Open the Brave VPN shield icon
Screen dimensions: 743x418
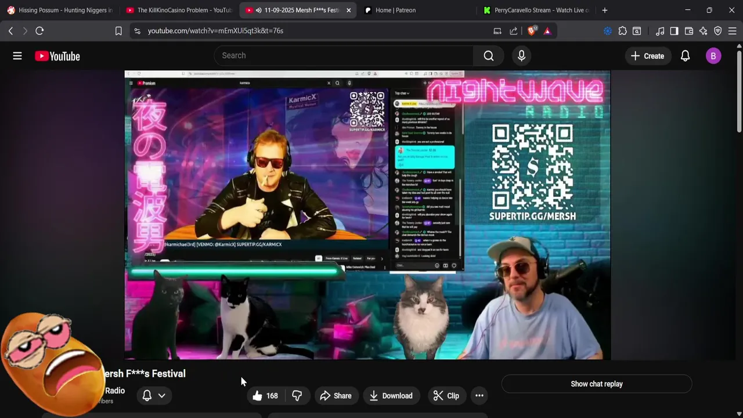tap(718, 31)
